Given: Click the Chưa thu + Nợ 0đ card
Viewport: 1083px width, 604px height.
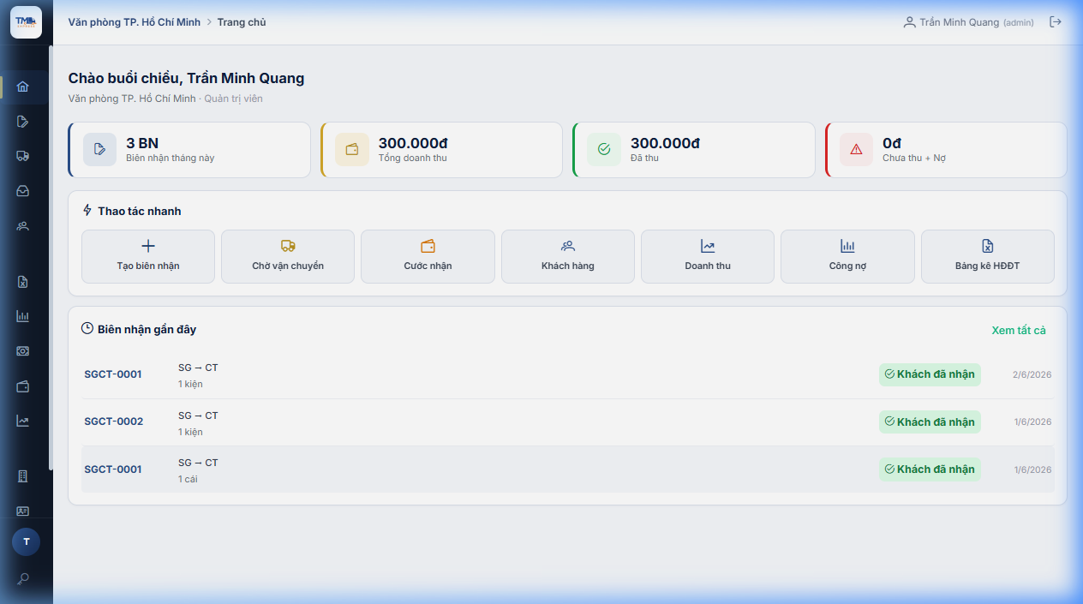Looking at the screenshot, I should pyautogui.click(x=946, y=150).
